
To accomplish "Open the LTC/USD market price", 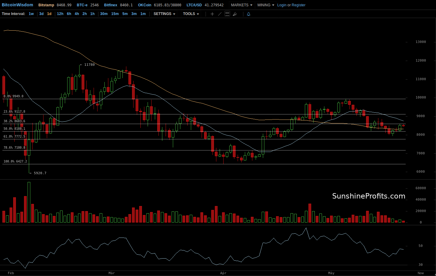I will [x=205, y=5].
